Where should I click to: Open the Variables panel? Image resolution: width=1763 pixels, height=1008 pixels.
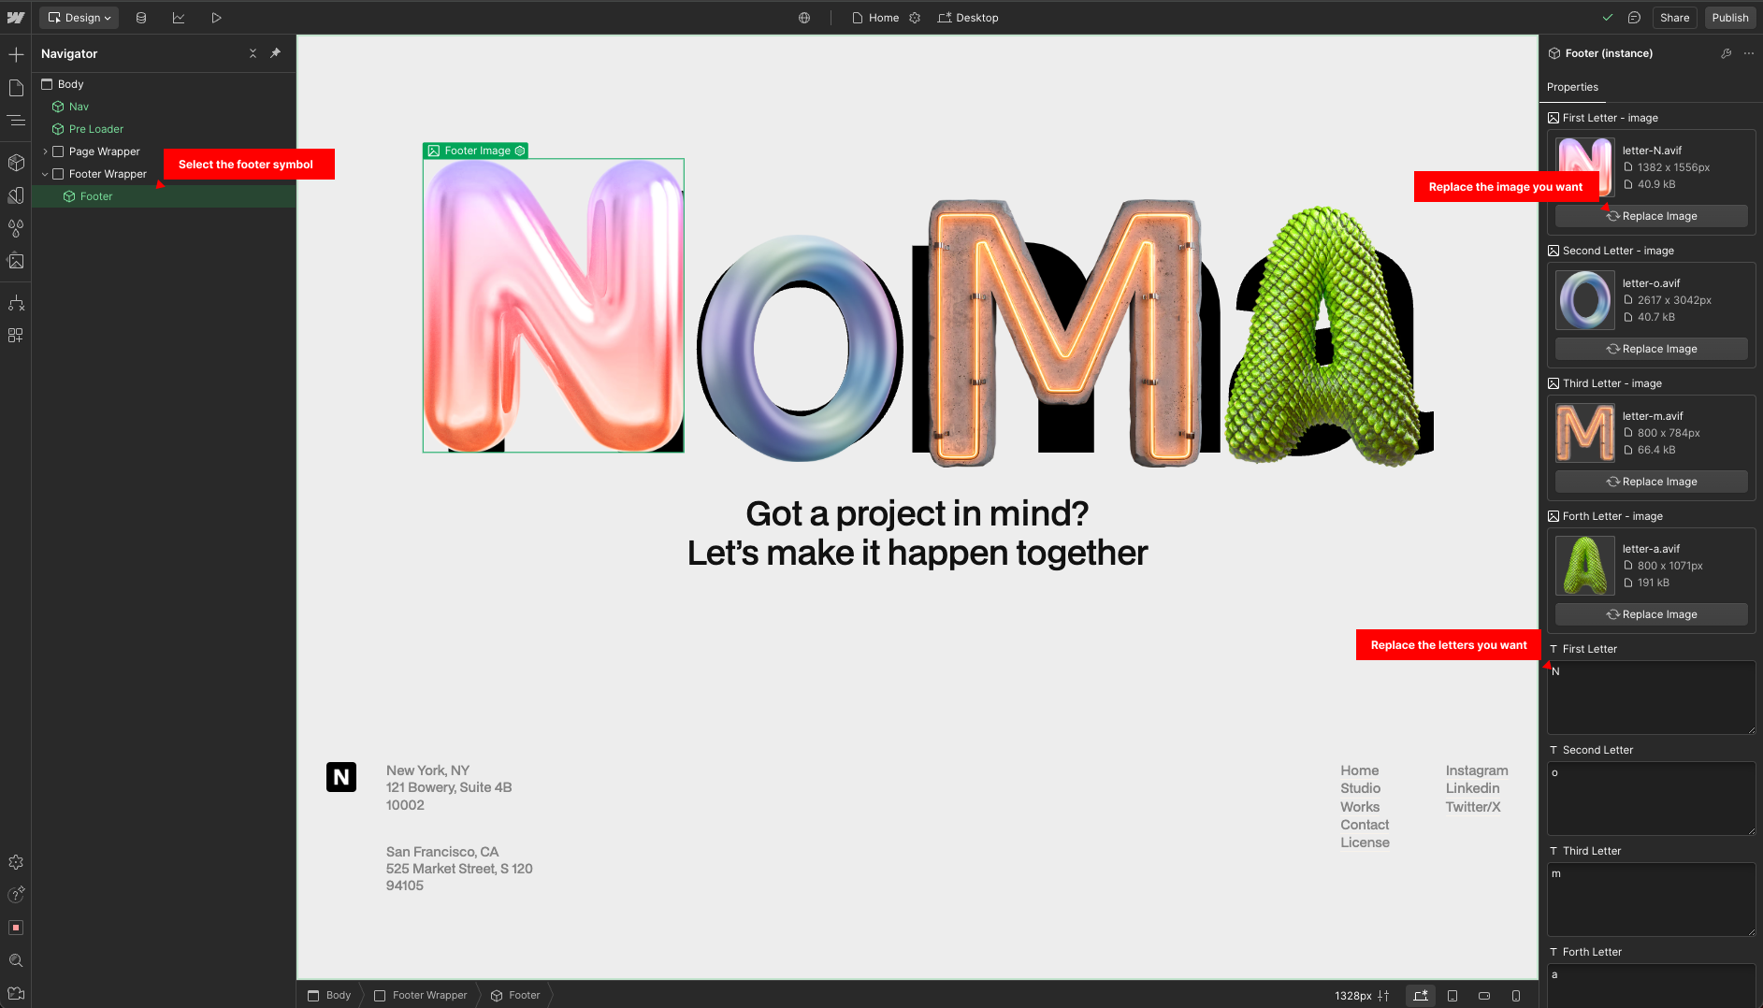[x=16, y=195]
